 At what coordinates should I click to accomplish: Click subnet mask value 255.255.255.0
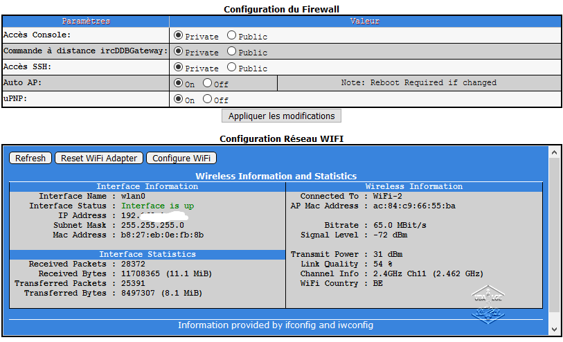tap(152, 226)
